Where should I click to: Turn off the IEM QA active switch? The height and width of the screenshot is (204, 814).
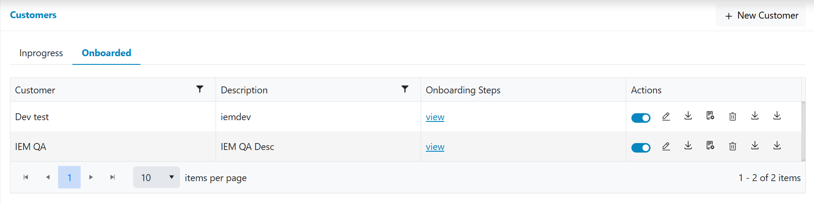(641, 148)
